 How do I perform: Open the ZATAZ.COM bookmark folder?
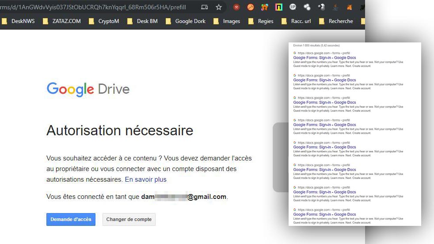62,21
